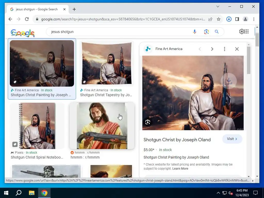Open the Learn More copyright link
Viewport: 264px width, 198px height.
(x=180, y=169)
